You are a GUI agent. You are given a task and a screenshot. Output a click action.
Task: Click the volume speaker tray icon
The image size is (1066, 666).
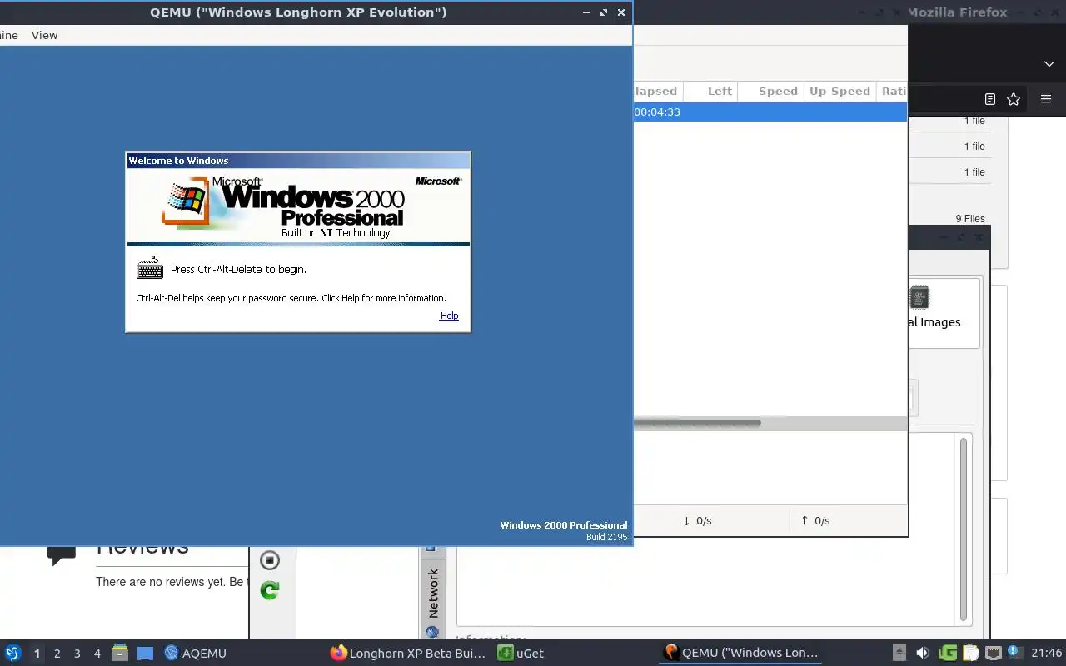(x=922, y=653)
